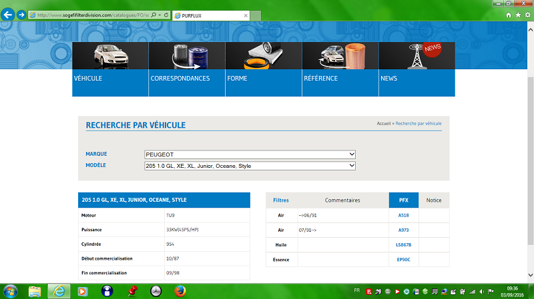
Task: Open volume speaker tray icon
Action: (x=481, y=292)
